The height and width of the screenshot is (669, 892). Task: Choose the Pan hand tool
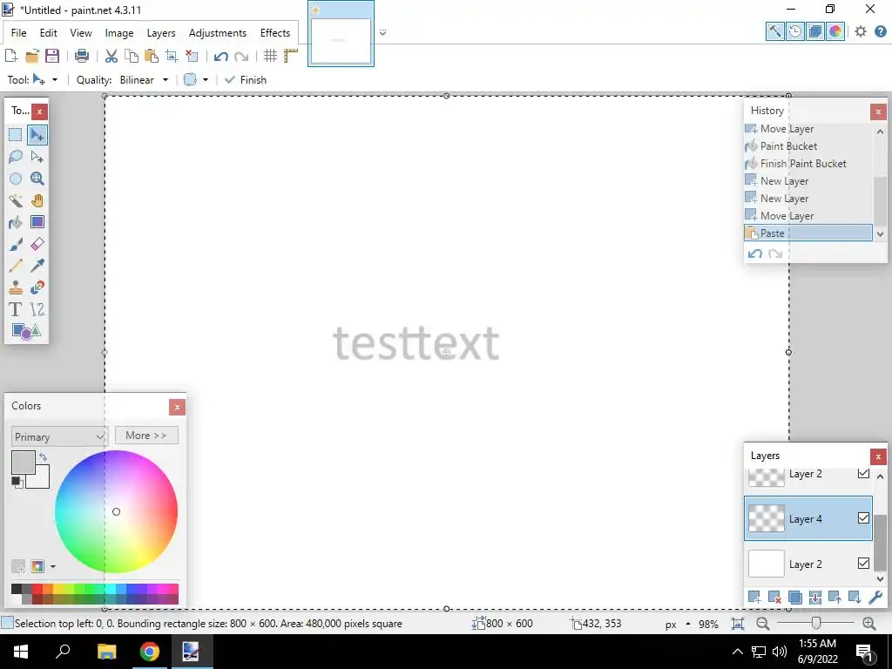pos(37,200)
